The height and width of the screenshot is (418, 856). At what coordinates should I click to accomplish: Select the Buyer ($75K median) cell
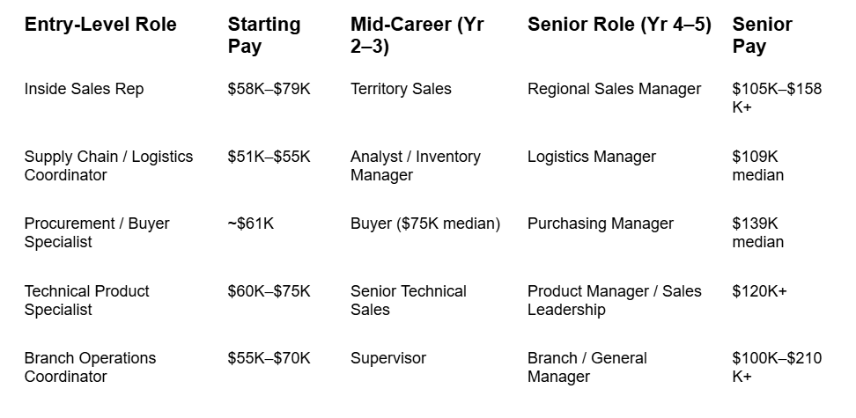(425, 224)
